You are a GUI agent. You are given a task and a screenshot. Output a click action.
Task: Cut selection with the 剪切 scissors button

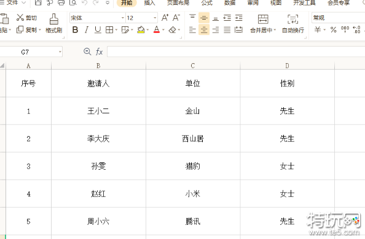(26, 18)
